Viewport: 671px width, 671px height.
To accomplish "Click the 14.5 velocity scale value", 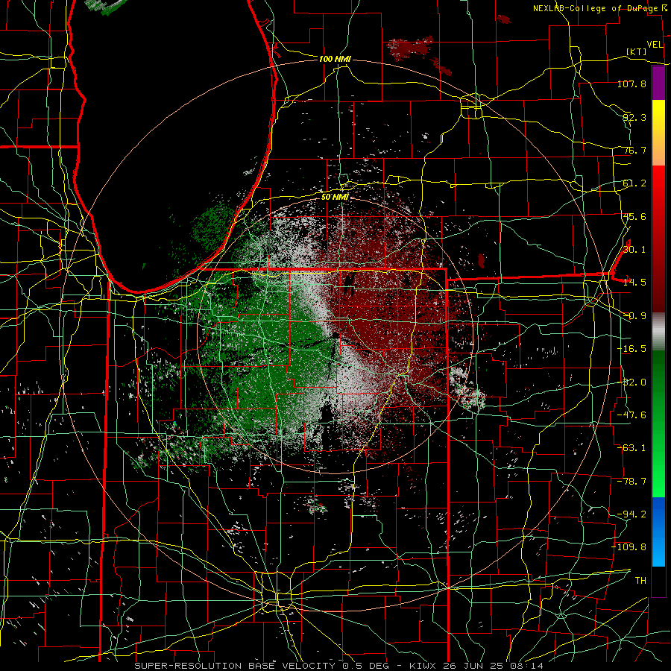I will tap(634, 283).
